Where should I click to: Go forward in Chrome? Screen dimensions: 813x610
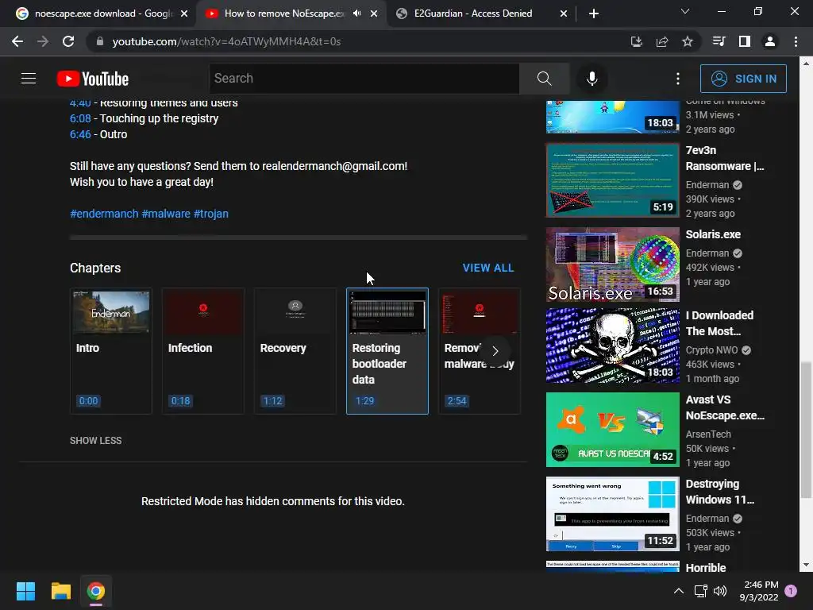click(x=43, y=41)
